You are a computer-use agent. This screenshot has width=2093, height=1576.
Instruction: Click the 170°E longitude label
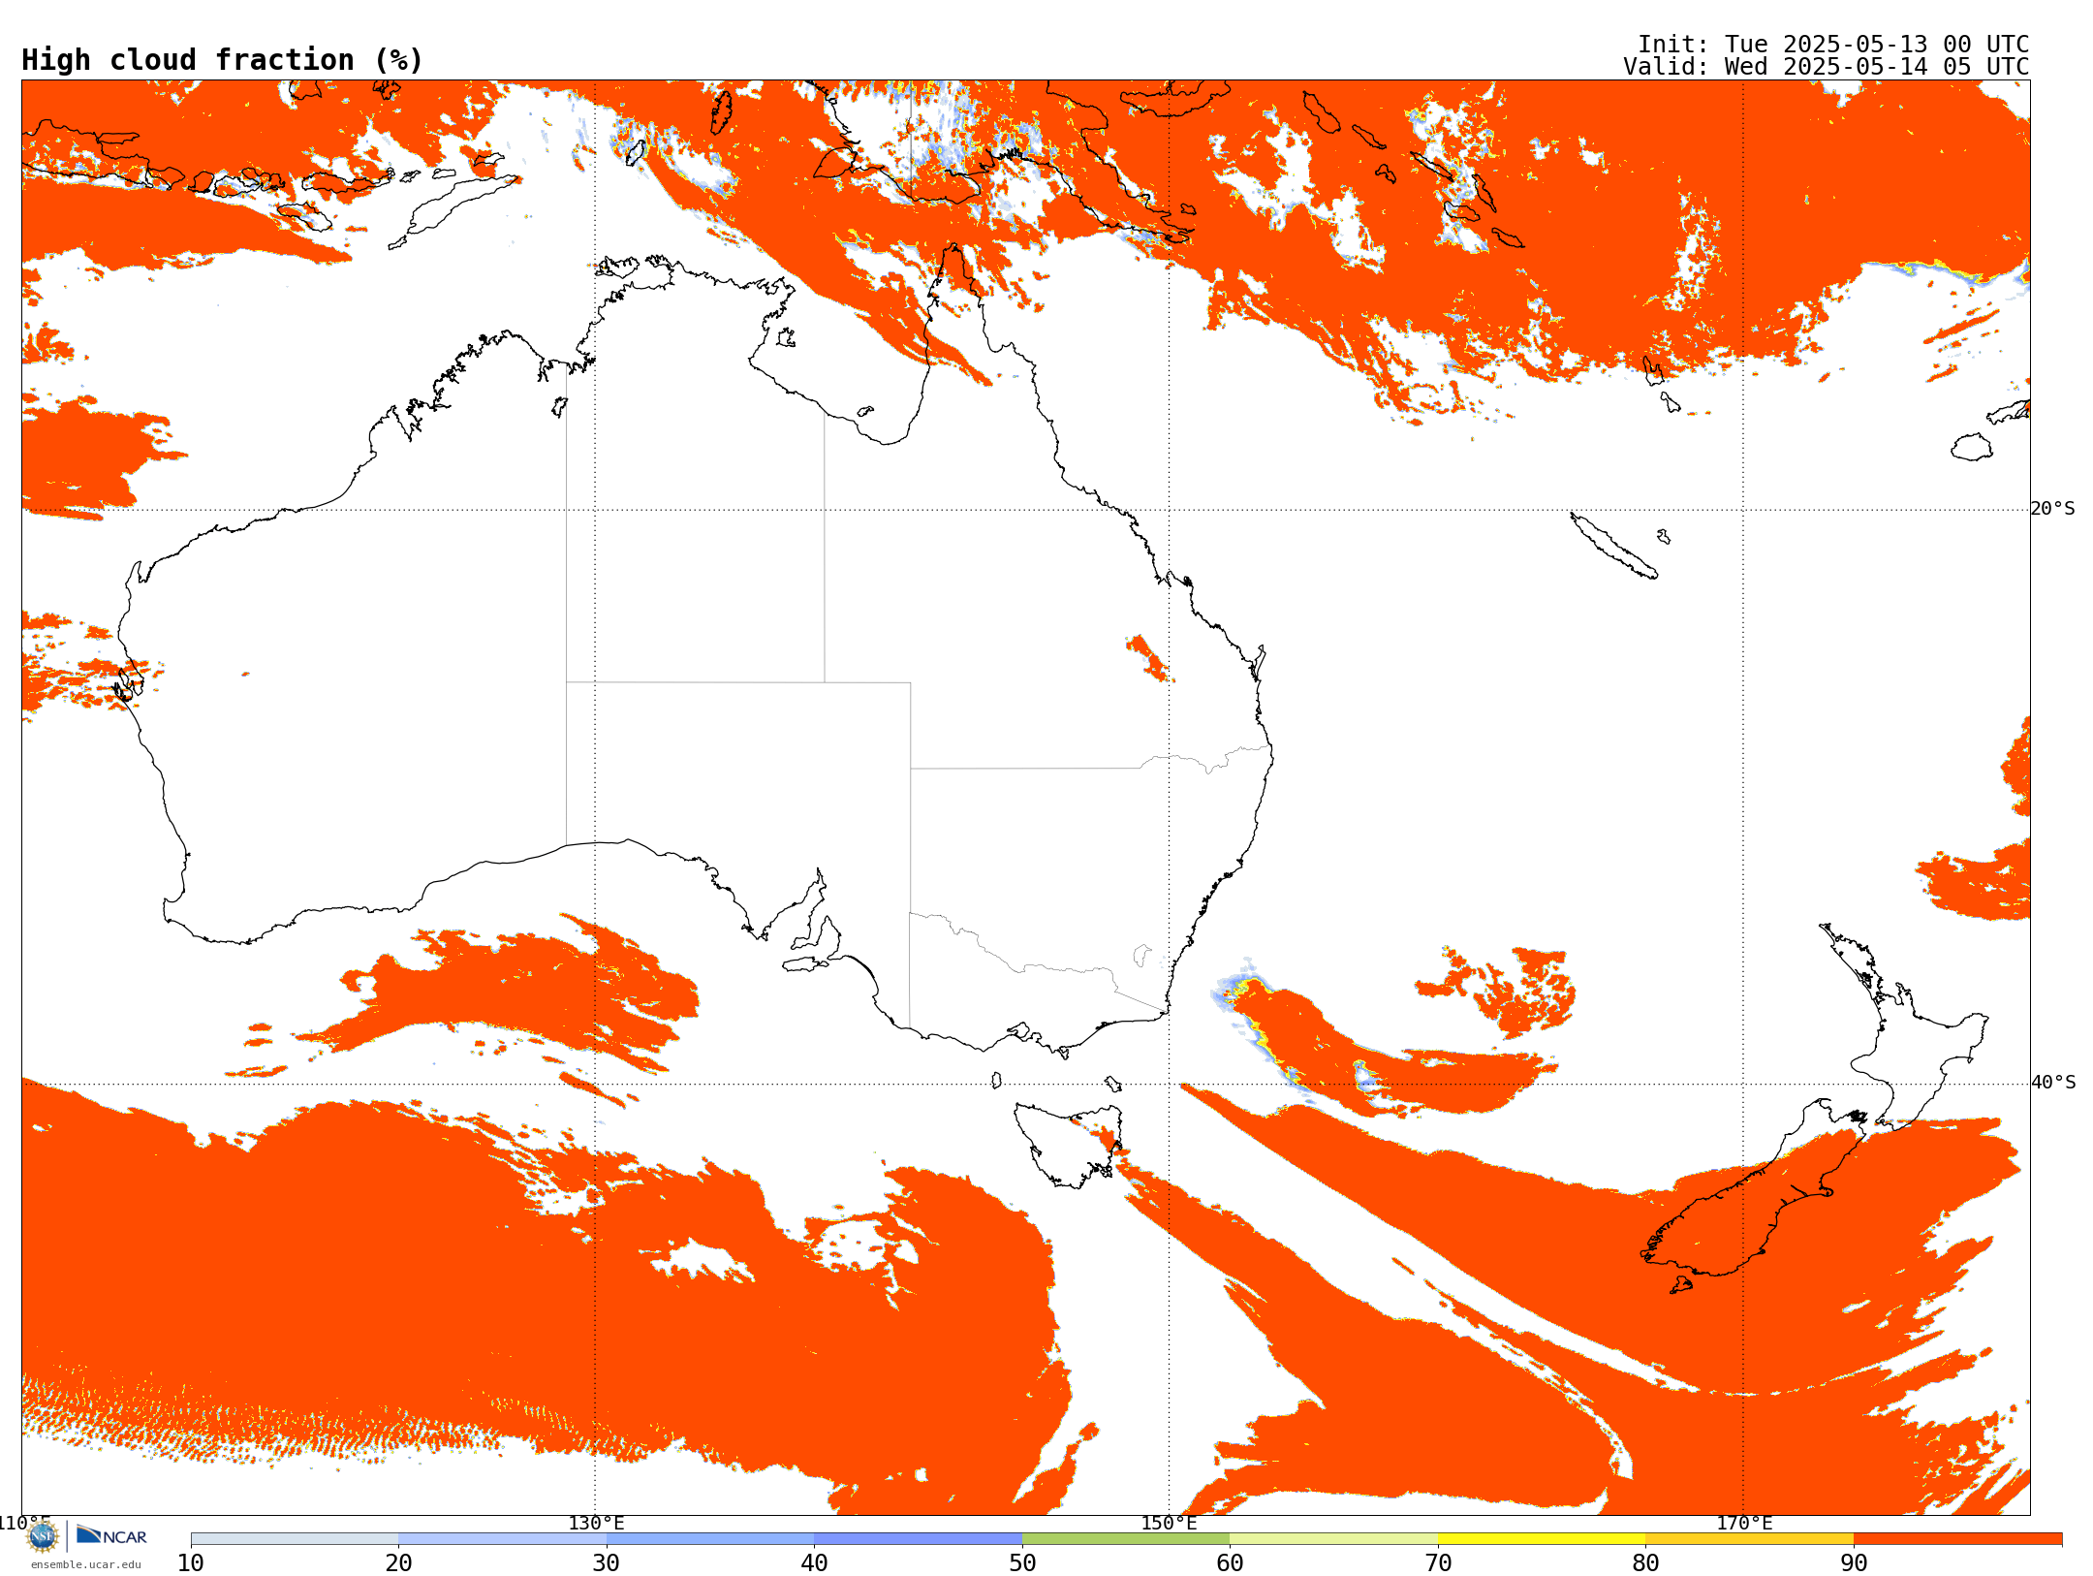[1744, 1523]
